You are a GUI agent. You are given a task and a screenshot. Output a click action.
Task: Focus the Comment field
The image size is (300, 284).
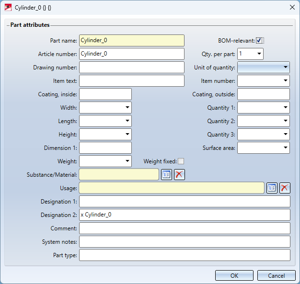185,228
